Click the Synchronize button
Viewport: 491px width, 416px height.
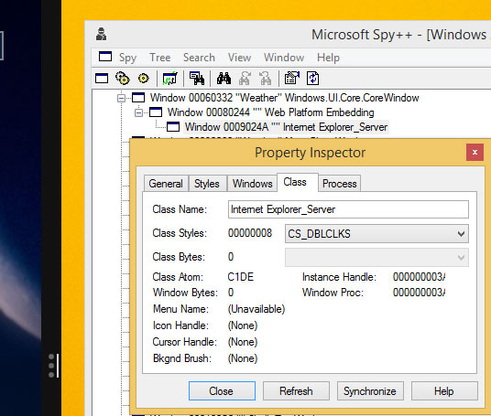[x=370, y=391]
